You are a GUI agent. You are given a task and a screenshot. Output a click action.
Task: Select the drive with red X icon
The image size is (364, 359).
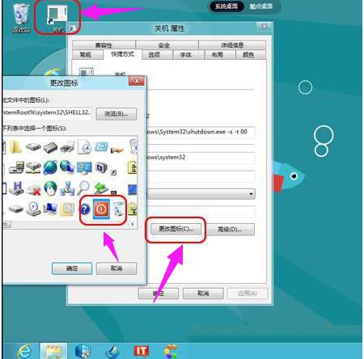pos(33,190)
